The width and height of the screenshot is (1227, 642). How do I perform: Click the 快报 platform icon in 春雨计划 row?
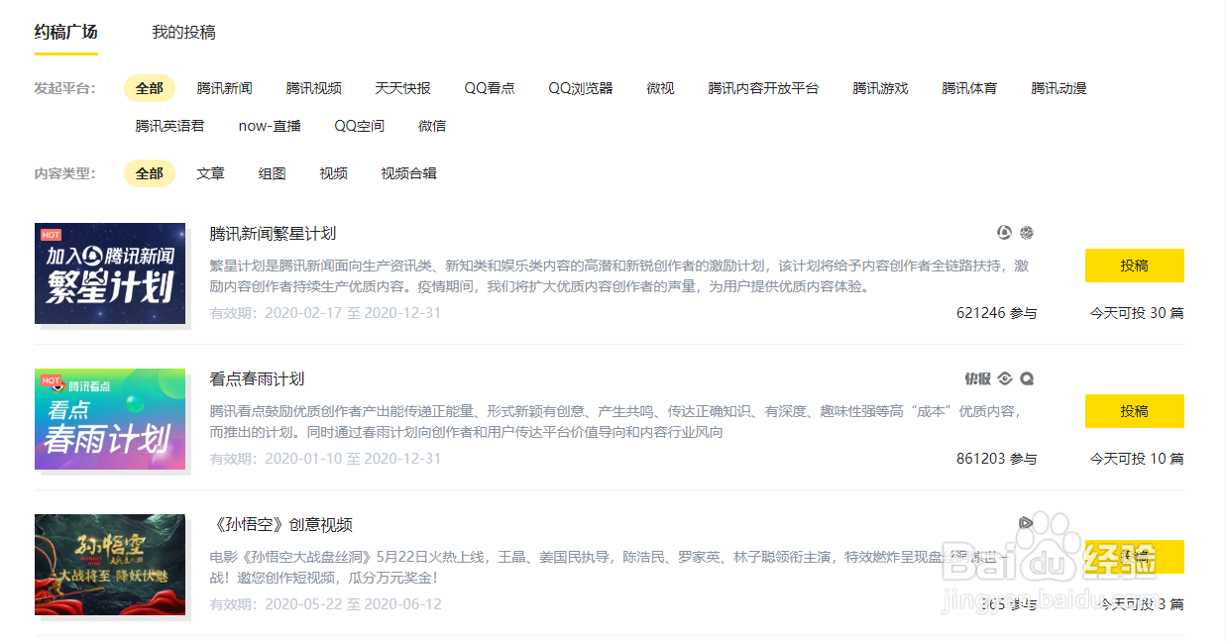tap(977, 378)
